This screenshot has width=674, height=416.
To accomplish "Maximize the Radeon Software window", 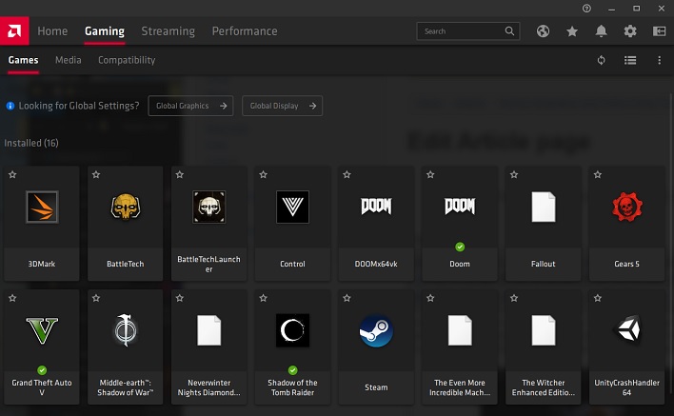I will (636, 9).
